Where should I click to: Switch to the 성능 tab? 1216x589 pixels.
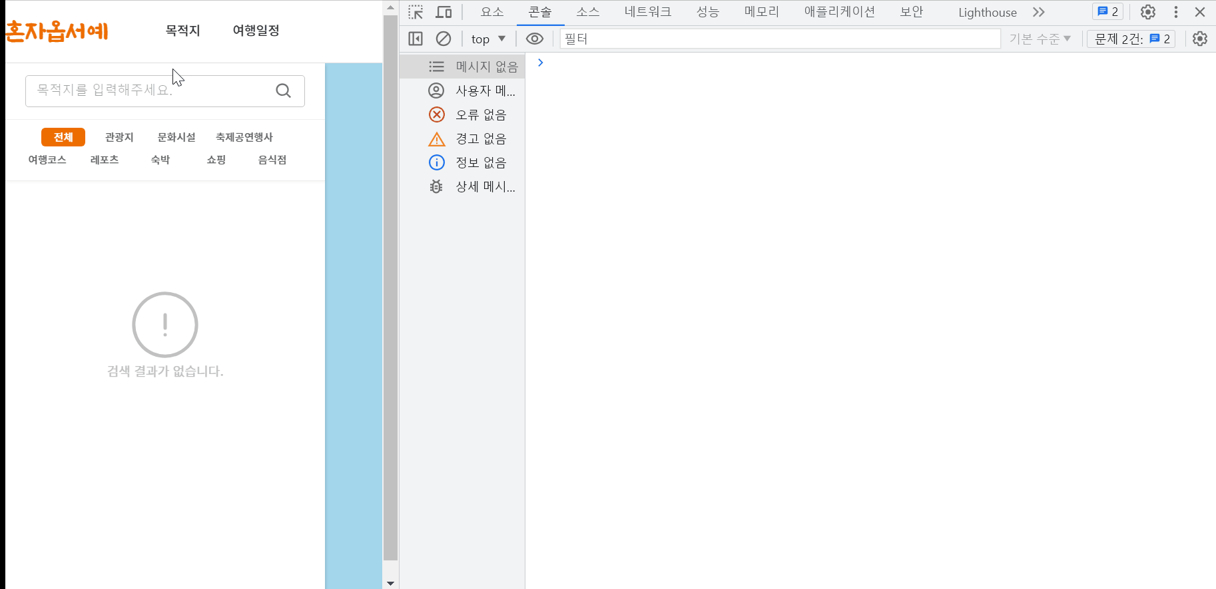coord(708,12)
